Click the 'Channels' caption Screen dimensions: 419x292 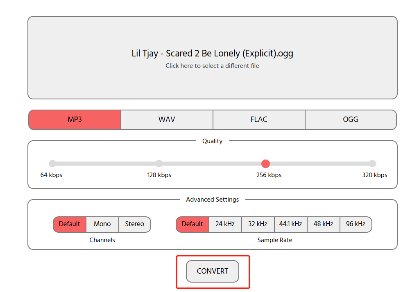pyautogui.click(x=102, y=240)
